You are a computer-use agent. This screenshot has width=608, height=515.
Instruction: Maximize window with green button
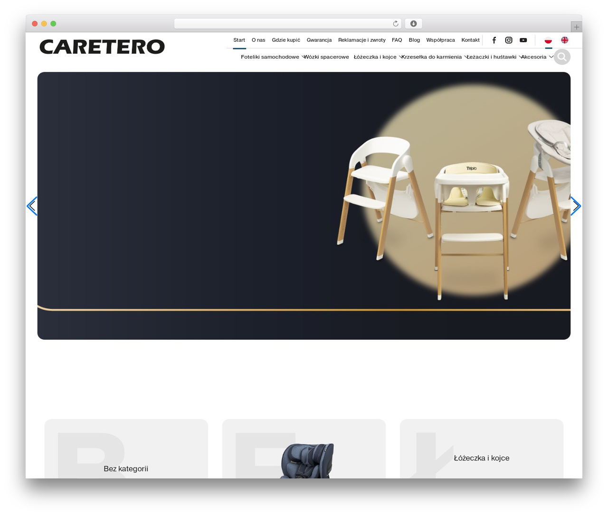(53, 24)
